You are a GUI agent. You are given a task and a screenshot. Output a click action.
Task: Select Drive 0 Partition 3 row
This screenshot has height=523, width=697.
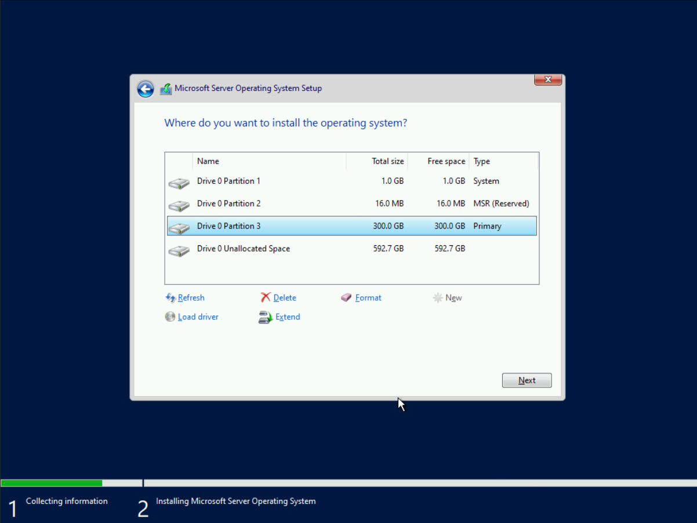click(352, 226)
